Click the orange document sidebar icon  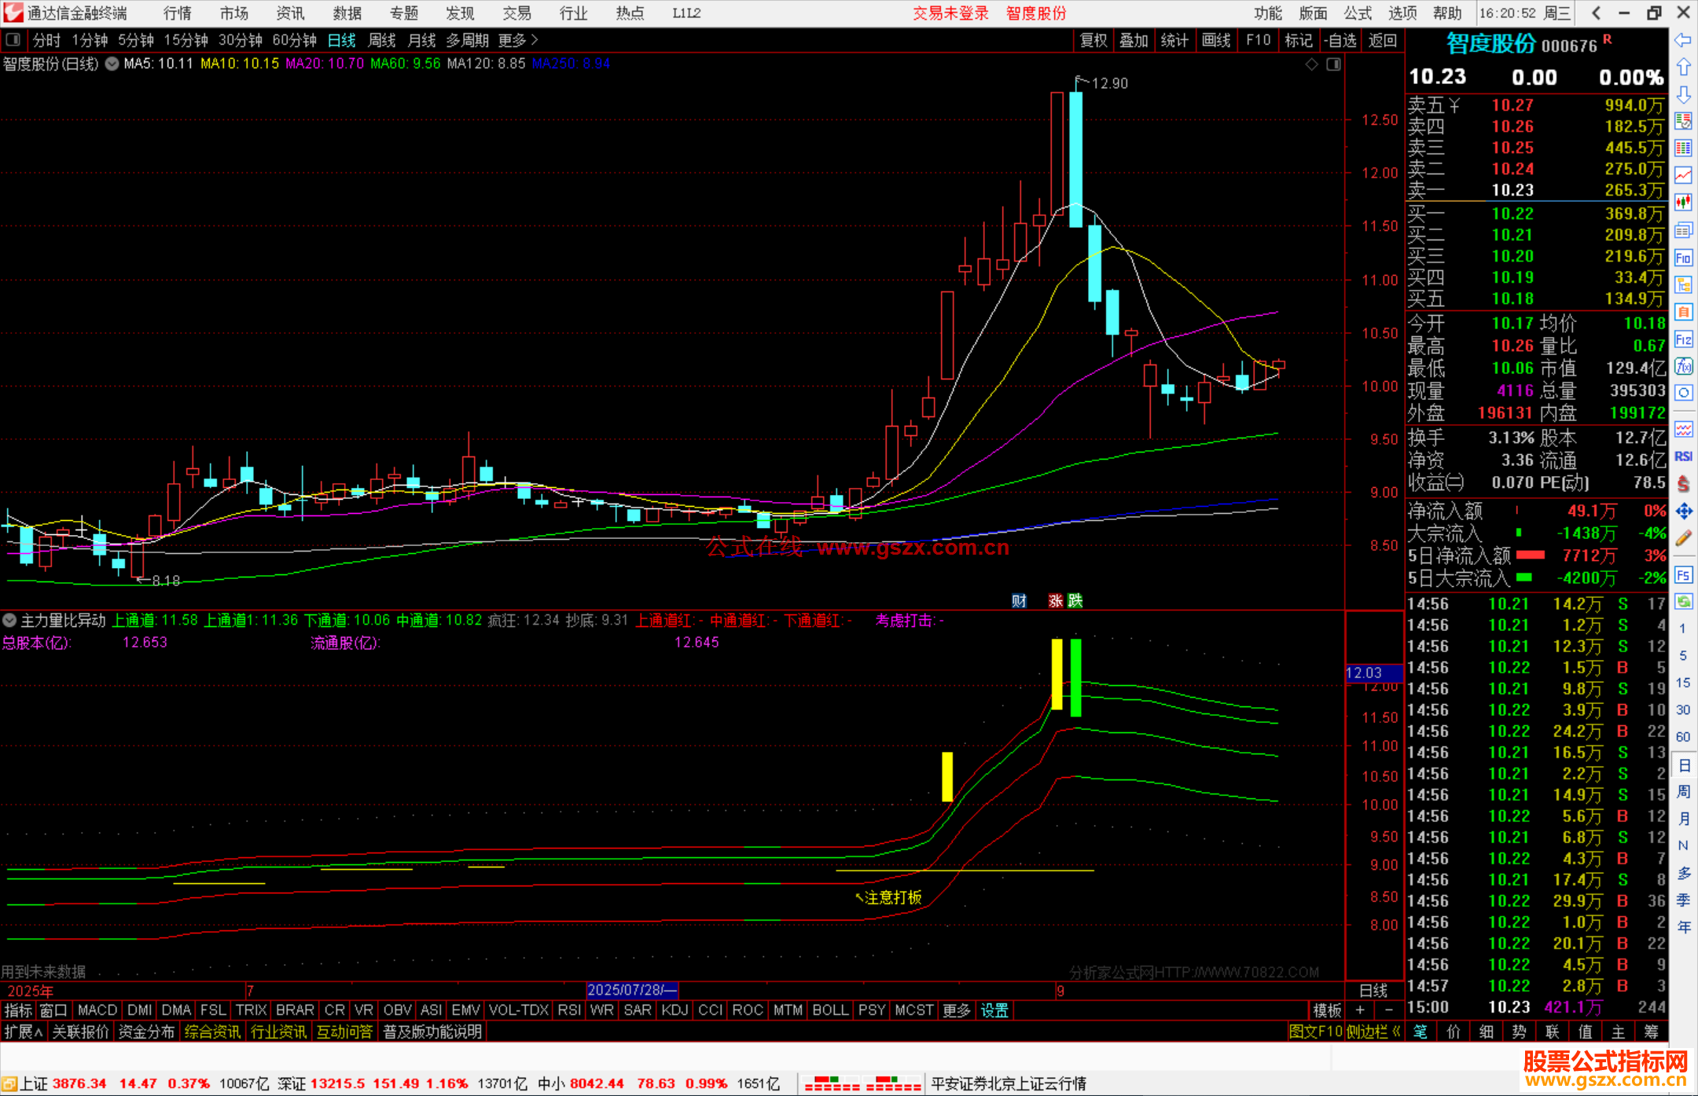[x=1683, y=312]
